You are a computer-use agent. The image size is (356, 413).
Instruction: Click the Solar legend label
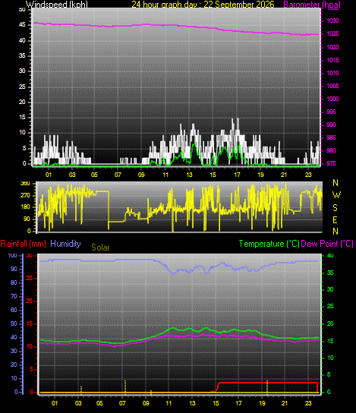click(x=100, y=247)
